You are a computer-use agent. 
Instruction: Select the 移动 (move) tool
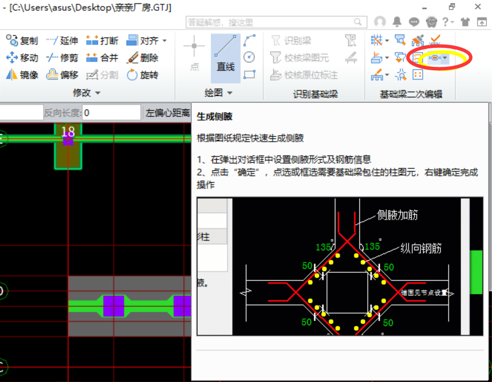tap(22, 58)
